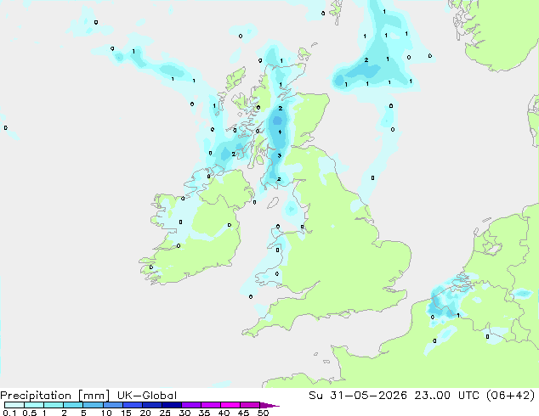Image resolution: width=539 pixels, height=416 pixels.
Task: Click the legend scale label "0.1"
Action: (x=9, y=413)
